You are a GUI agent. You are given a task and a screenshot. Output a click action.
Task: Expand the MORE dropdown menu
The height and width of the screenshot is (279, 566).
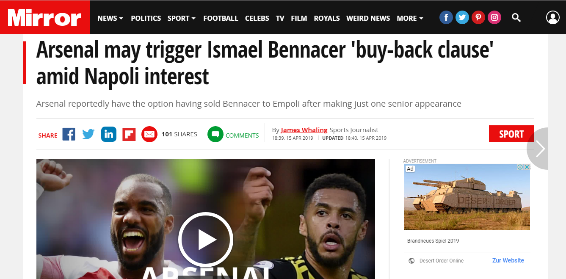point(410,18)
